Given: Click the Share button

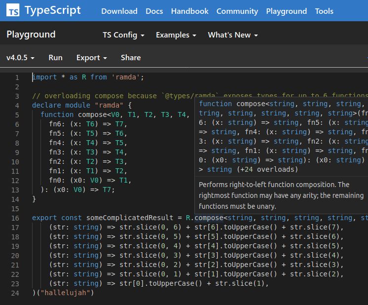Looking at the screenshot, I should tap(131, 58).
